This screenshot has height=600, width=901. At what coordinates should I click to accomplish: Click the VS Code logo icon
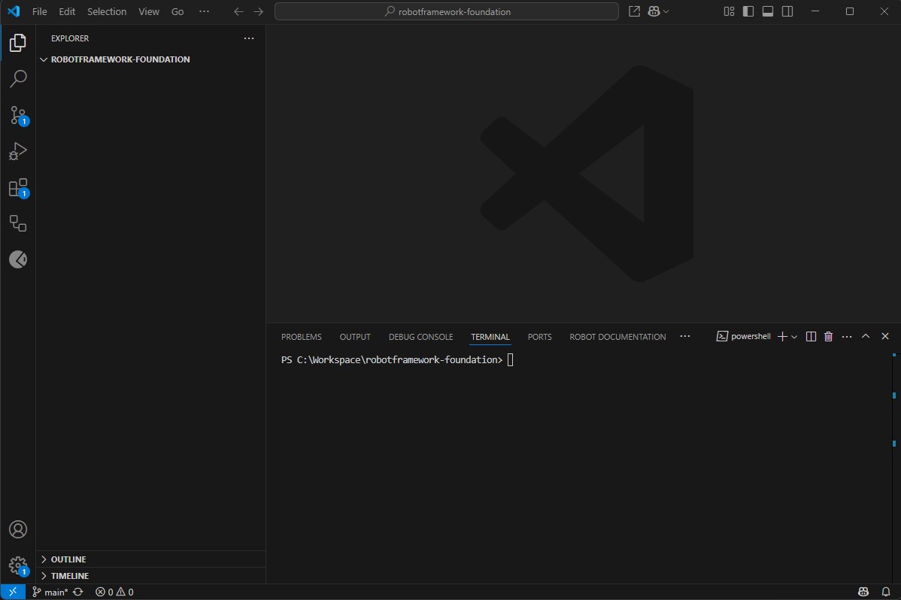14,11
